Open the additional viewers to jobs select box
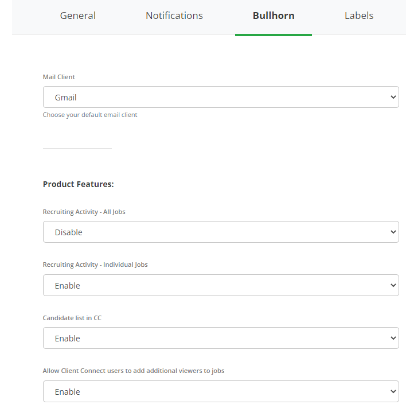 pyautogui.click(x=221, y=391)
